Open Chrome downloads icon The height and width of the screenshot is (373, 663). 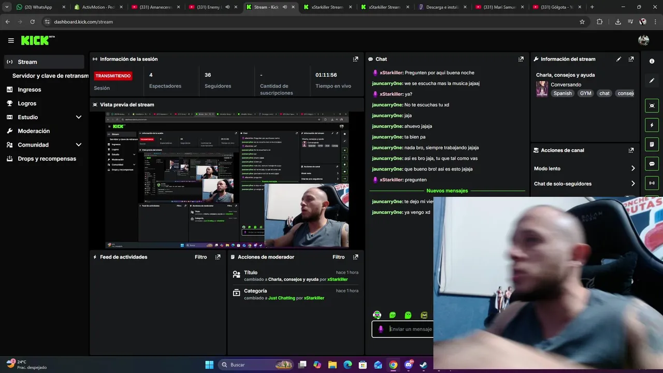[x=618, y=22]
